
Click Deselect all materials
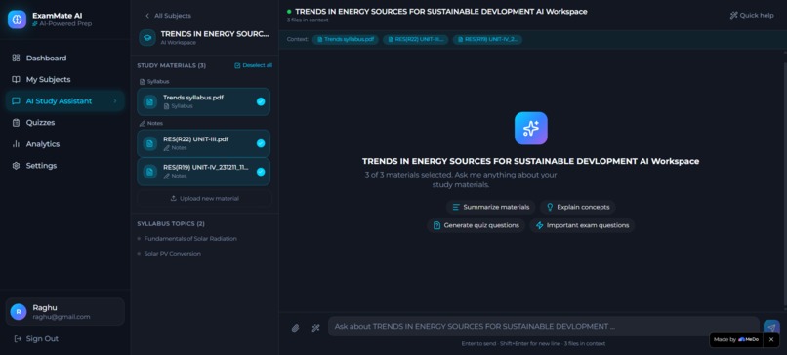[x=254, y=65]
